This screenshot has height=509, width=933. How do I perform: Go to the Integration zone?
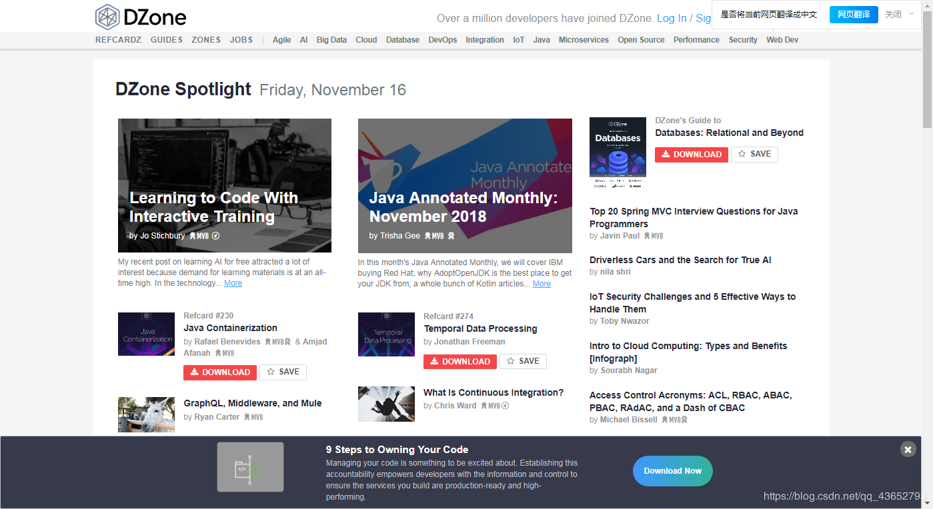tap(485, 40)
